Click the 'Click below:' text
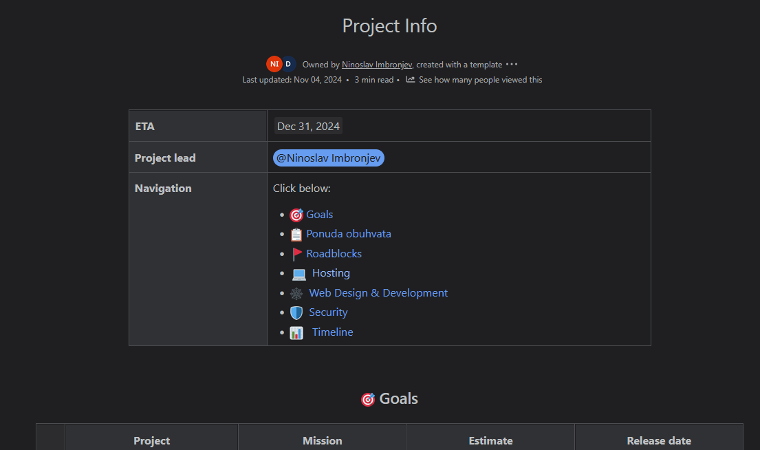The image size is (760, 450). point(301,188)
